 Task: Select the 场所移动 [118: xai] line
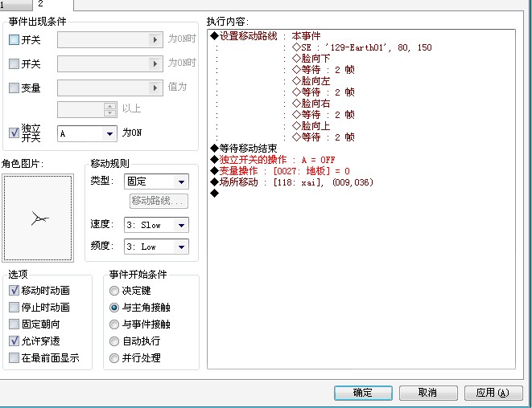pyautogui.click(x=361, y=182)
